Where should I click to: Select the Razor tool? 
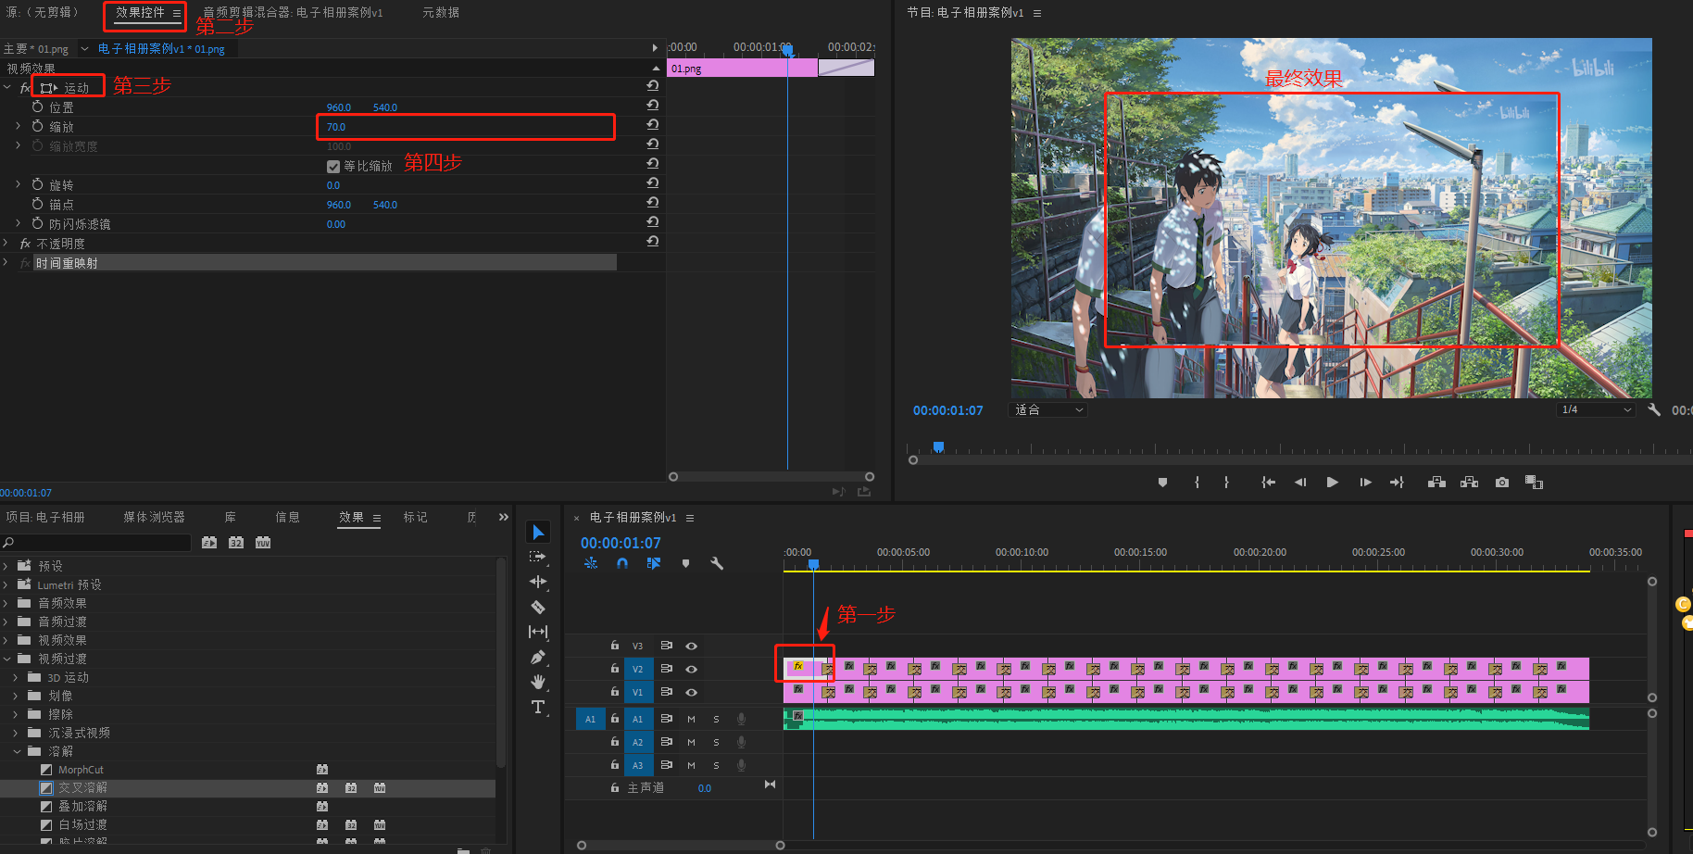(538, 607)
